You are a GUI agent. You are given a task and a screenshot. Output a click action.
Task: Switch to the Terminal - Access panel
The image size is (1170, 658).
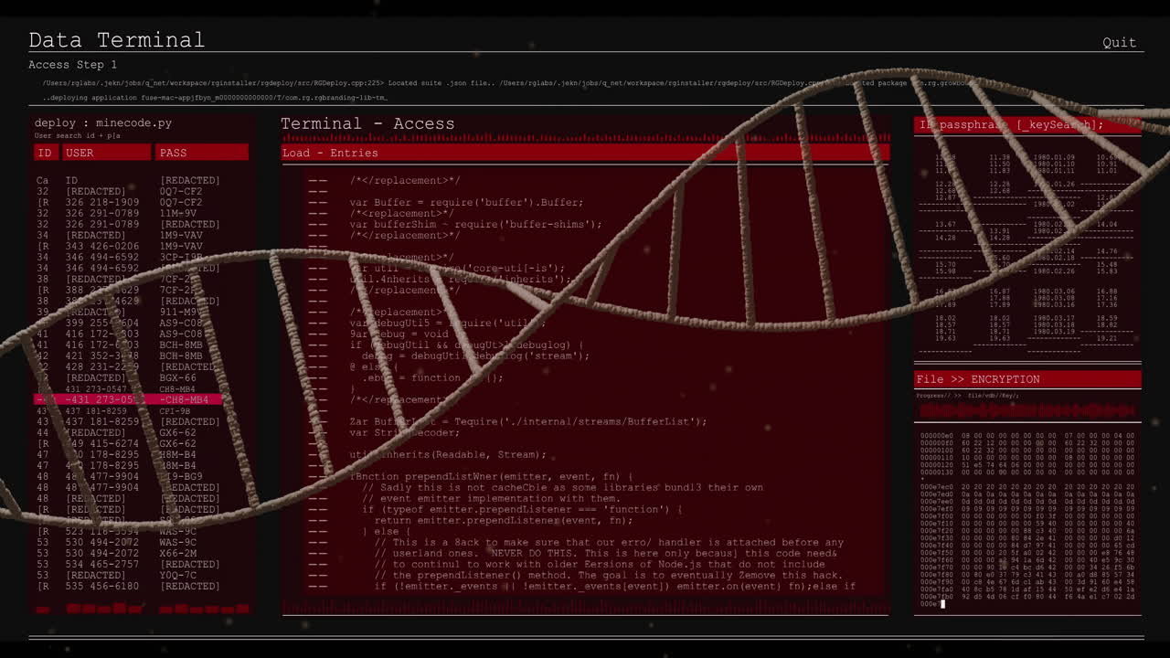370,123
